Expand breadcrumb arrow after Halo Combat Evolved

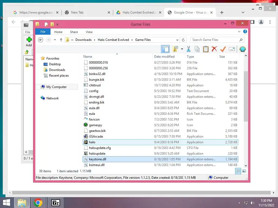click(x=132, y=40)
